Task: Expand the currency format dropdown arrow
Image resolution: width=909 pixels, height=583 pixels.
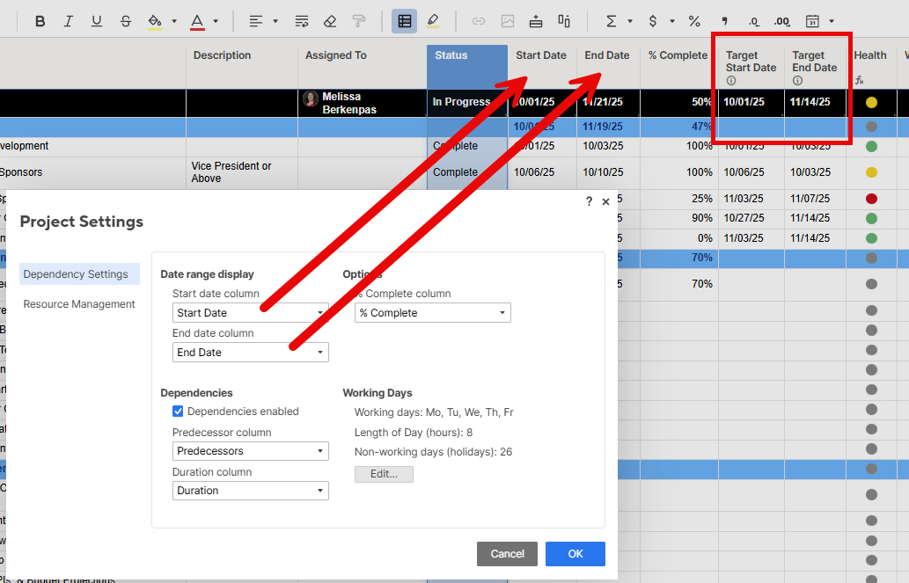Action: click(672, 21)
